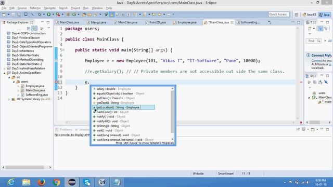
Task: Collapse the src folder
Action: pos(9,77)
